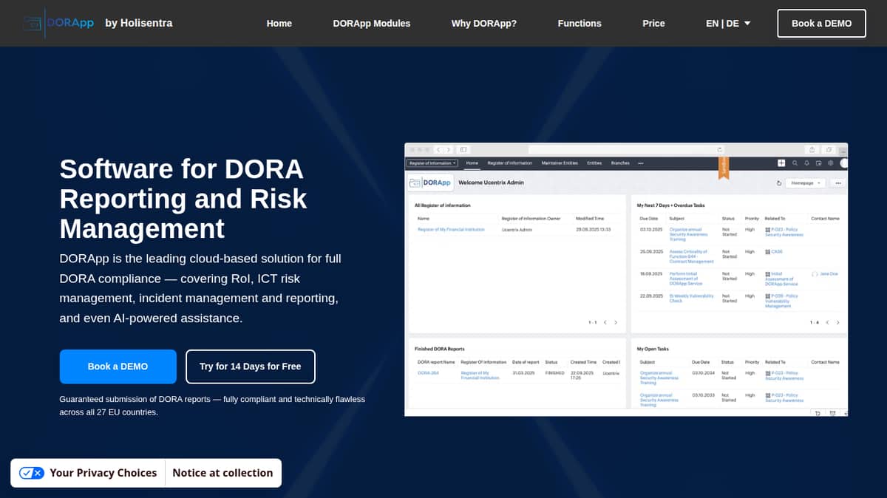The height and width of the screenshot is (498, 887).
Task: Open Your Privacy Choices
Action: pyautogui.click(x=88, y=473)
